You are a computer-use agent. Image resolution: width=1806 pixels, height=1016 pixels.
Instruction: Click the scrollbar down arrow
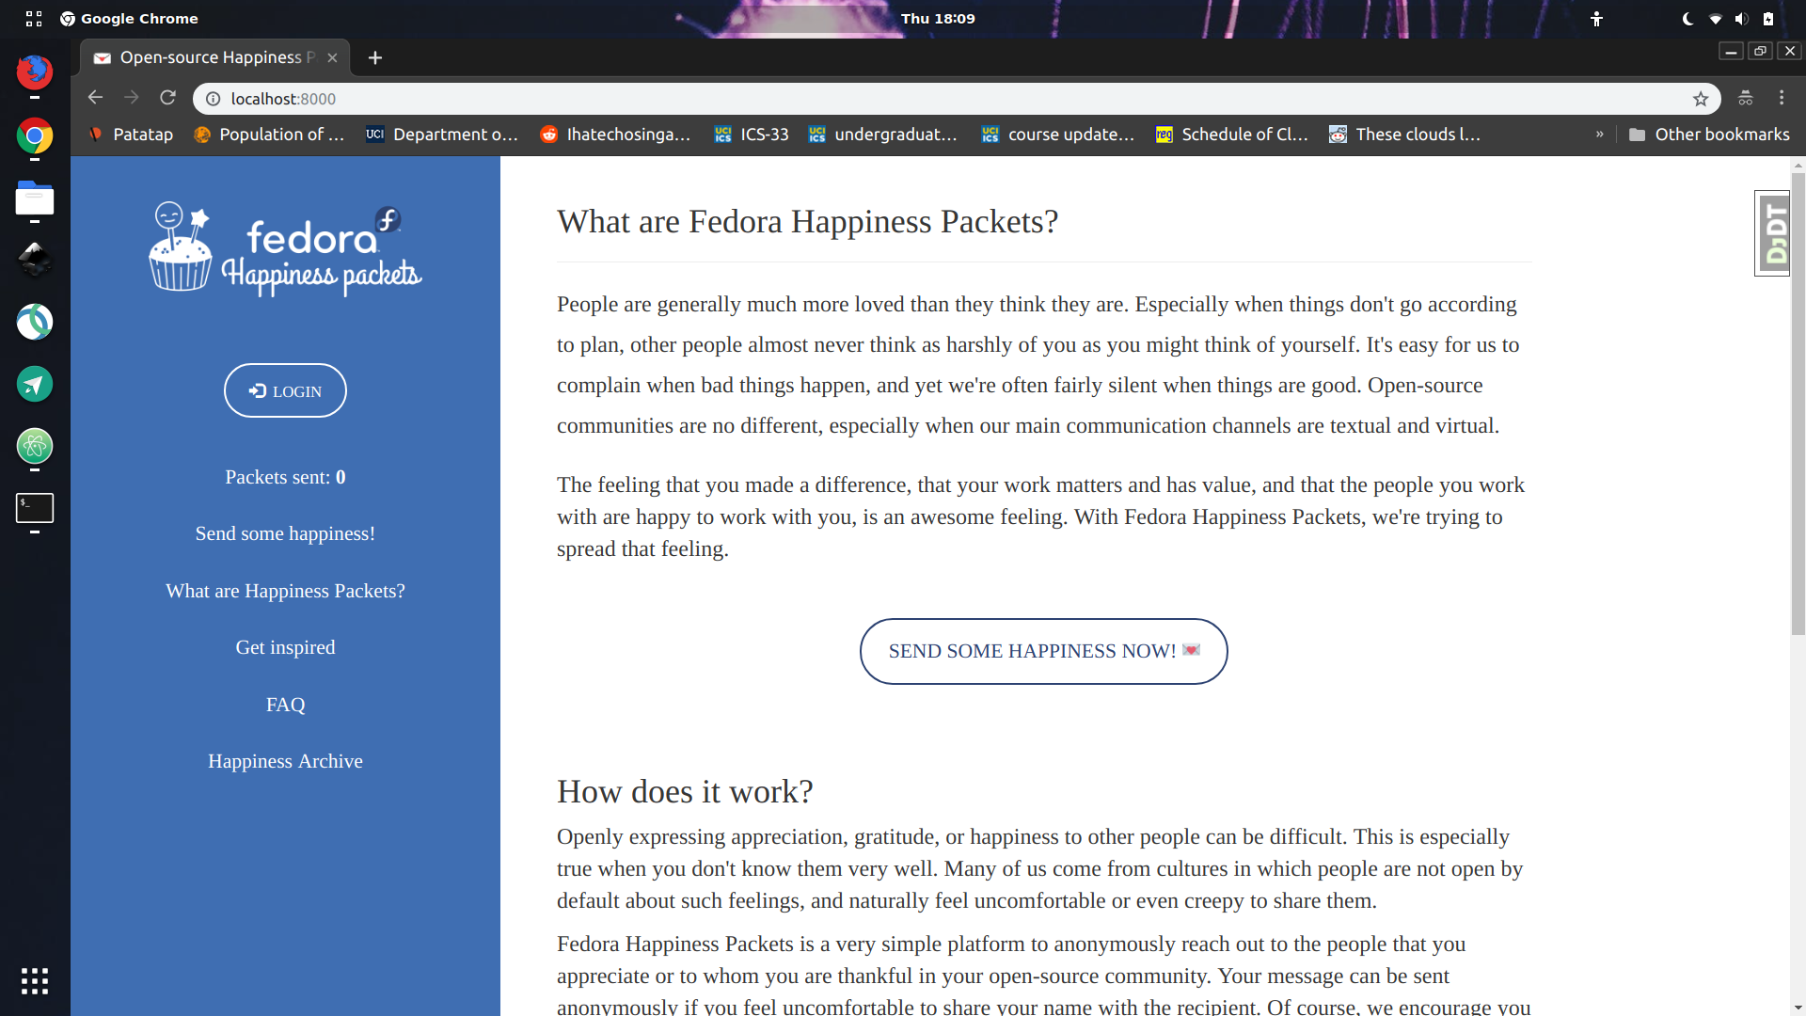pos(1798,1008)
